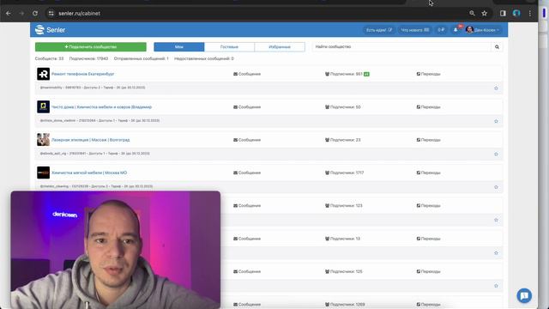Expand the Ден Косен user menu
This screenshot has width=549, height=309.
click(x=482, y=30)
